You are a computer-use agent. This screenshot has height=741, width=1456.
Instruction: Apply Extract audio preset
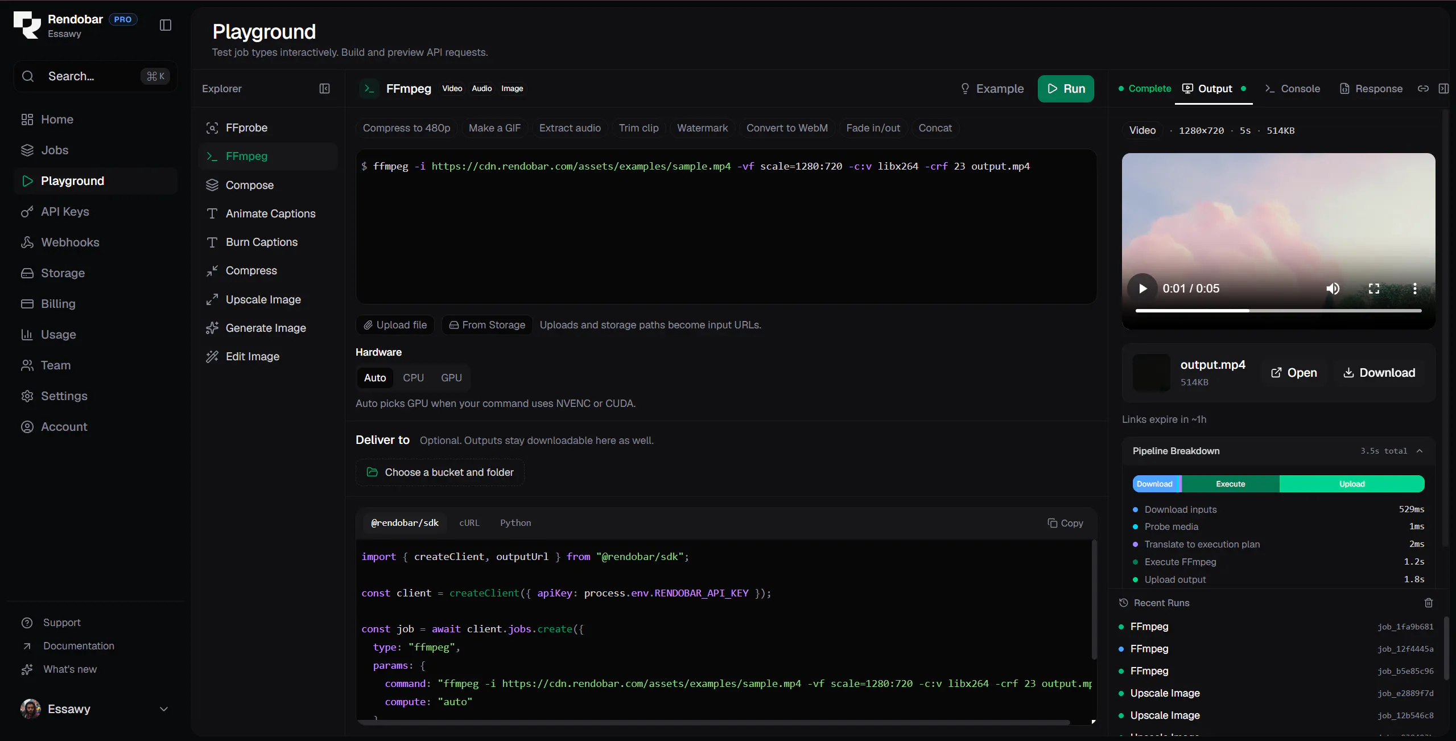(570, 128)
